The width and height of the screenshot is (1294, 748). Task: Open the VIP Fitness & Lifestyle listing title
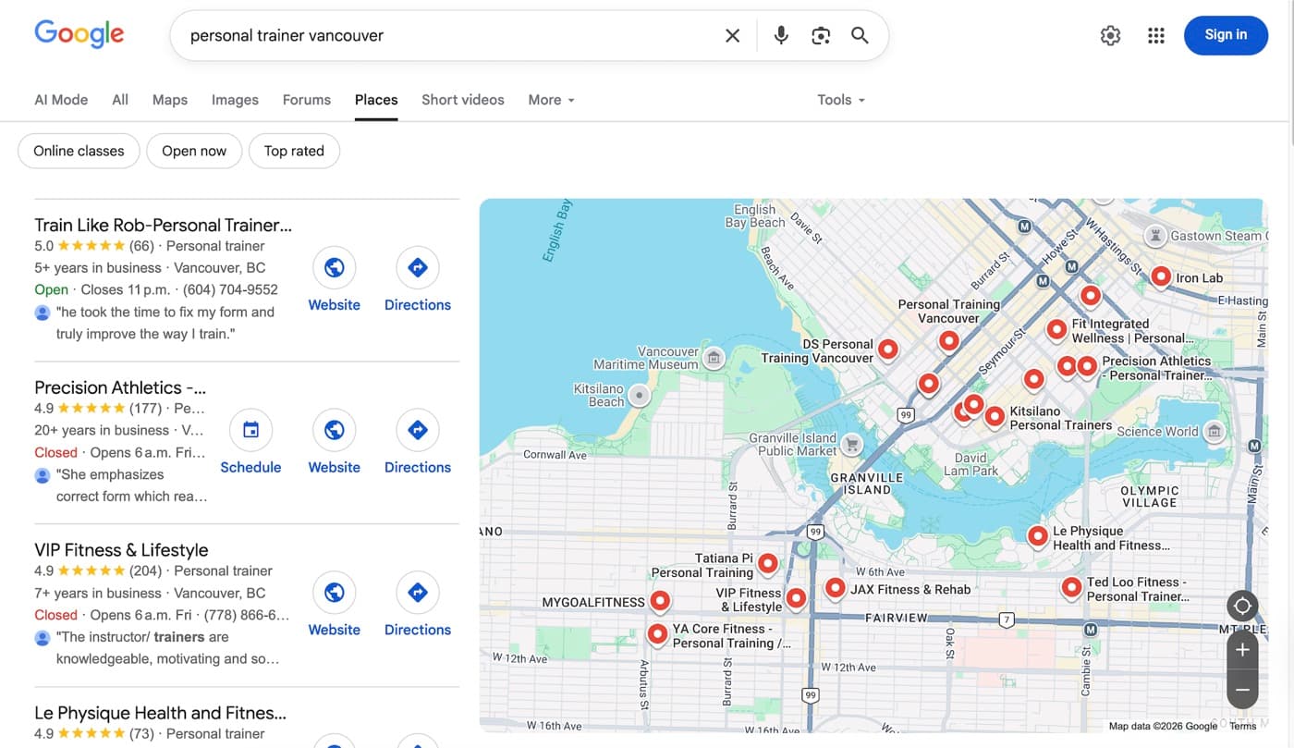tap(121, 550)
